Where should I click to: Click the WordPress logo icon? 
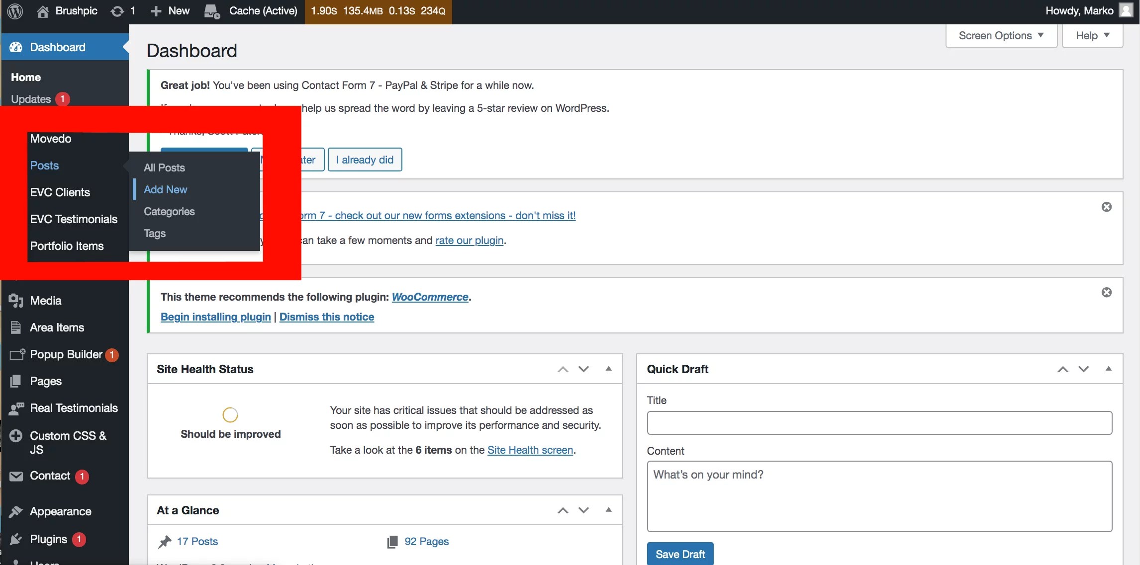(15, 11)
